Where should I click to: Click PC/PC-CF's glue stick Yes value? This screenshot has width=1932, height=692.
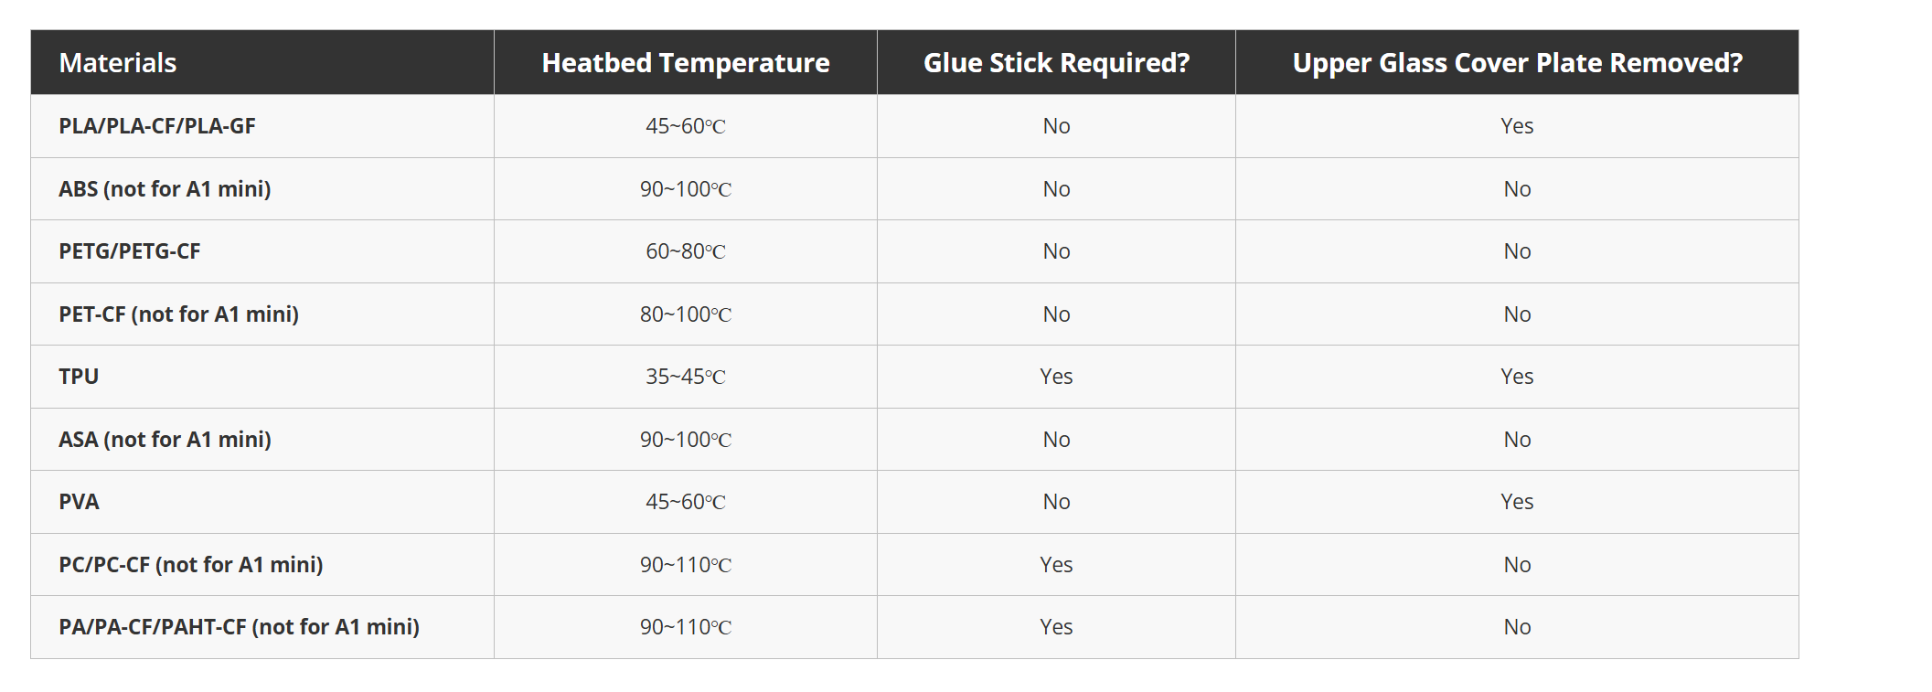tap(1056, 565)
